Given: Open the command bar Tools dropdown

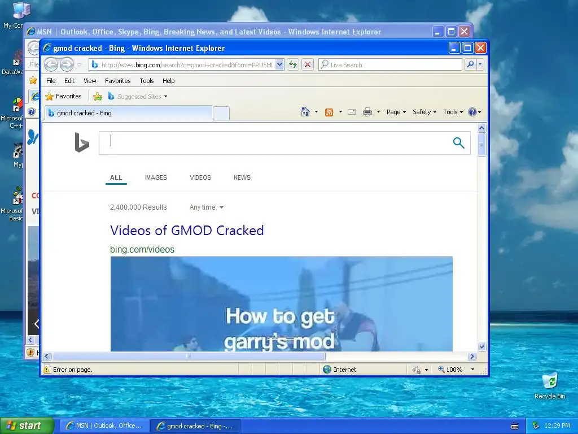Looking at the screenshot, I should 453,112.
